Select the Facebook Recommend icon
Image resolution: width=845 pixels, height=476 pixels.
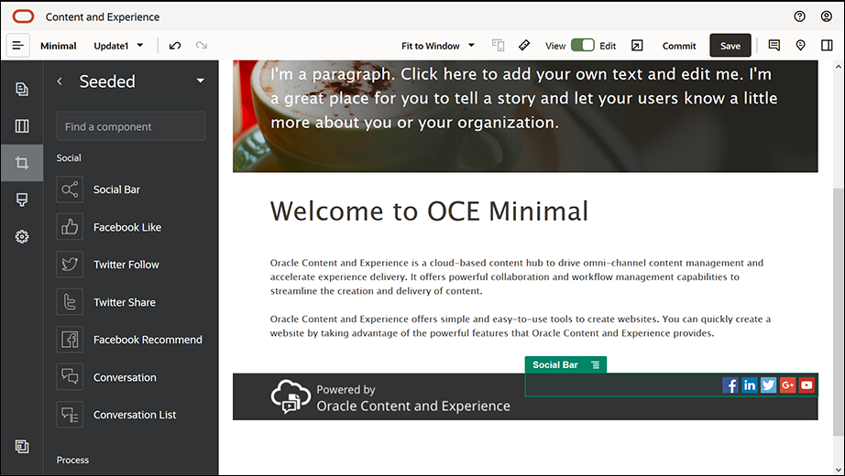click(70, 340)
